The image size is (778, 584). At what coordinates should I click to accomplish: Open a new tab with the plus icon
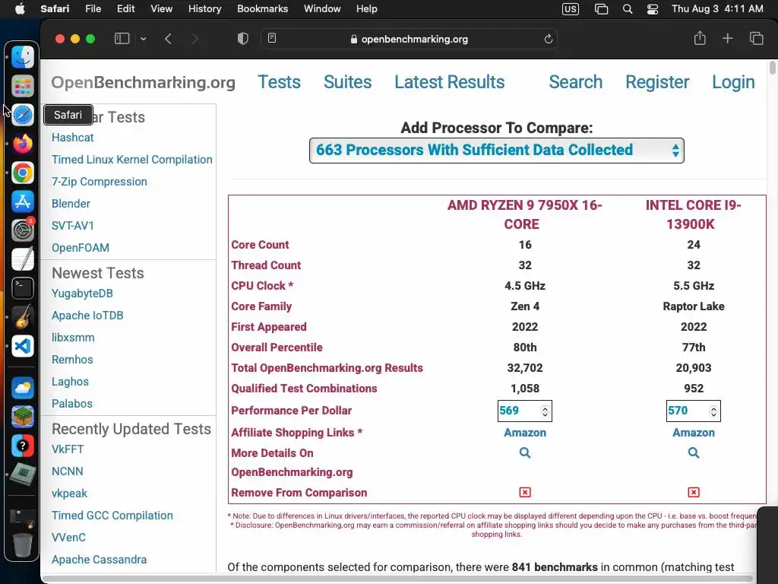728,39
